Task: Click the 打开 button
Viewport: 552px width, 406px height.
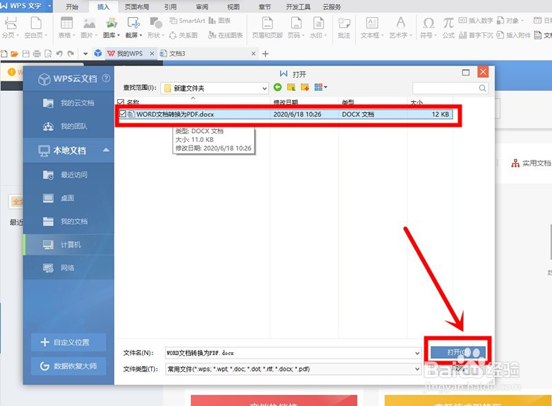Action: pyautogui.click(x=458, y=352)
